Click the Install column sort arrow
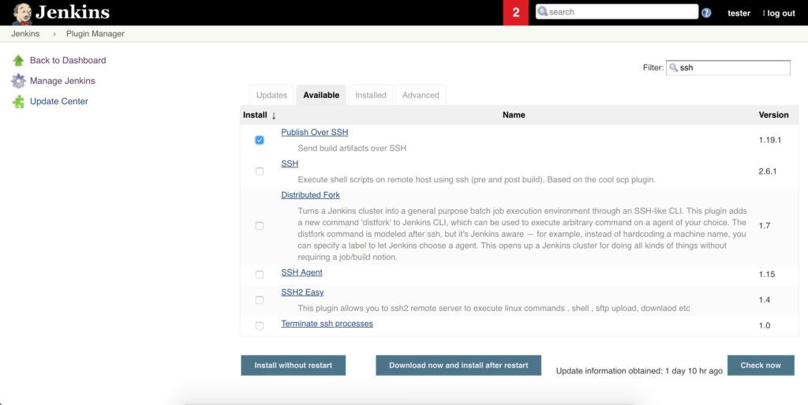808x405 pixels. click(x=274, y=115)
